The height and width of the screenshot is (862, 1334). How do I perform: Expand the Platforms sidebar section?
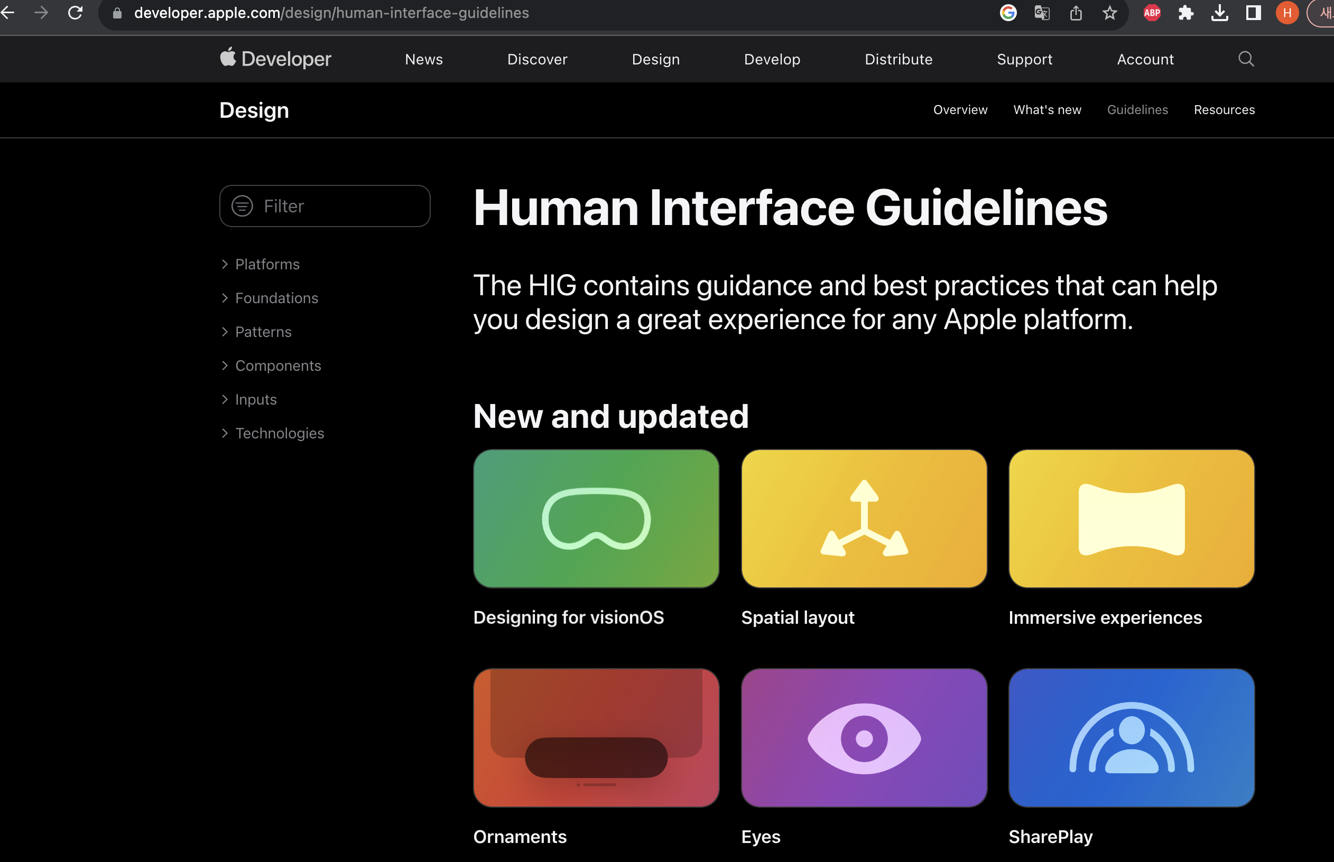click(x=266, y=264)
